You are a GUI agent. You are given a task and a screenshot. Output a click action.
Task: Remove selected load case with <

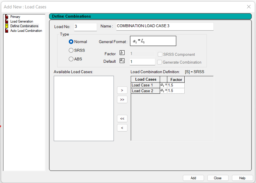point(122,128)
